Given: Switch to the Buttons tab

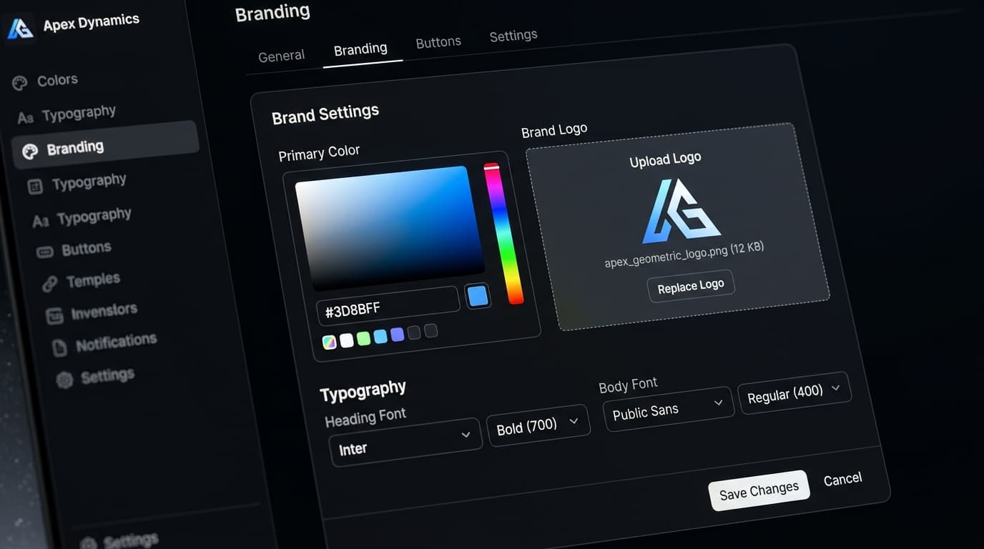Looking at the screenshot, I should point(438,42).
